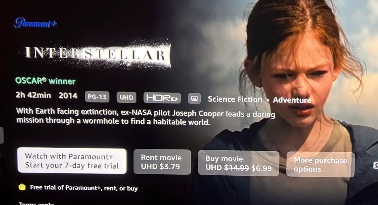
Task: Click the PG-13 rating badge
Action: tap(97, 97)
